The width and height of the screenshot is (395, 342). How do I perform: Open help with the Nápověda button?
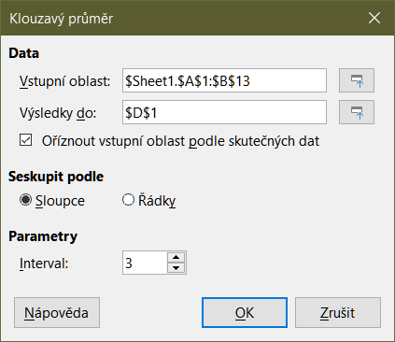(x=57, y=312)
